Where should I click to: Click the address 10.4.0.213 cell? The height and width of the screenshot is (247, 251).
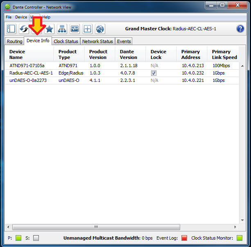click(193, 66)
